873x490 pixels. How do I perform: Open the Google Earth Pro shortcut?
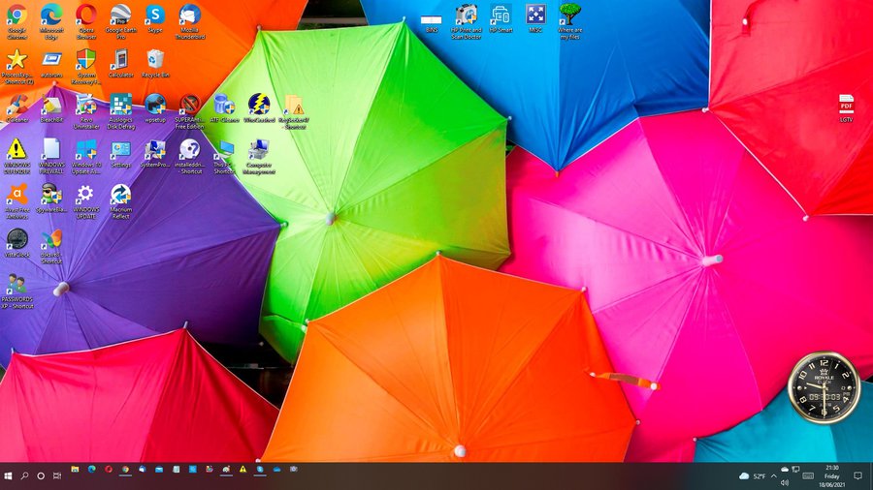click(x=121, y=21)
